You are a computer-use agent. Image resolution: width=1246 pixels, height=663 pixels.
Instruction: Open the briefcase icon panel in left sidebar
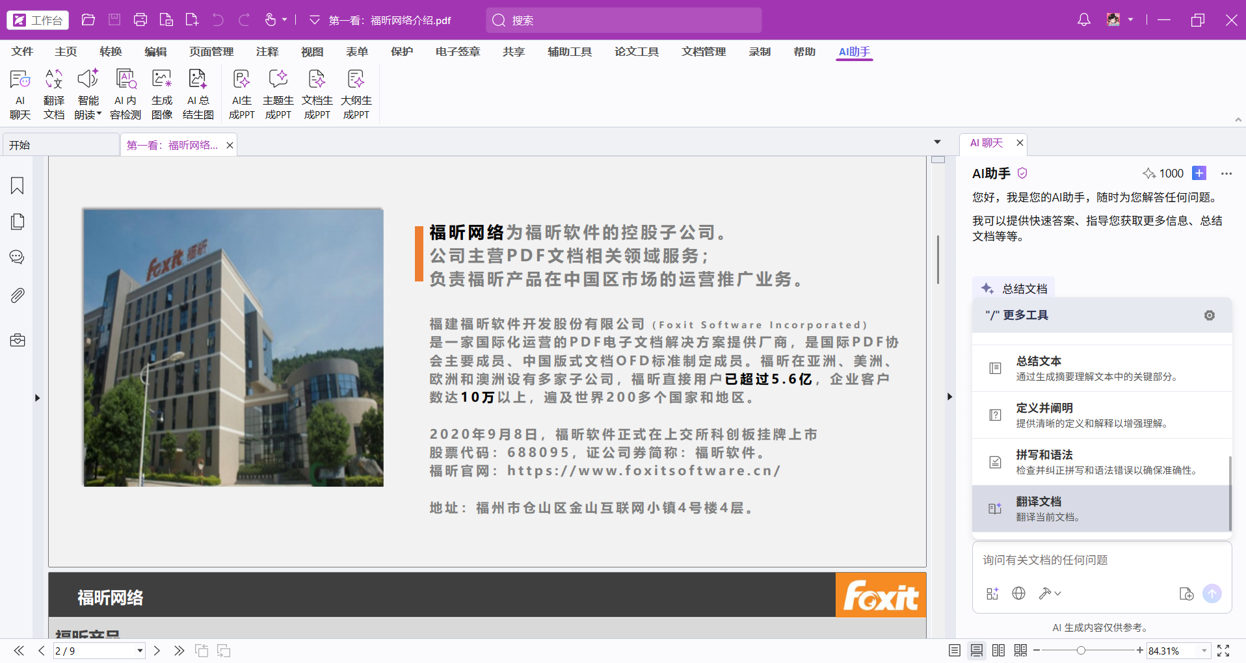click(18, 340)
